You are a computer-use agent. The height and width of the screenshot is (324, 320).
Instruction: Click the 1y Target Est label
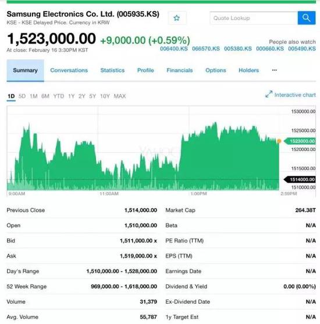coord(182,317)
